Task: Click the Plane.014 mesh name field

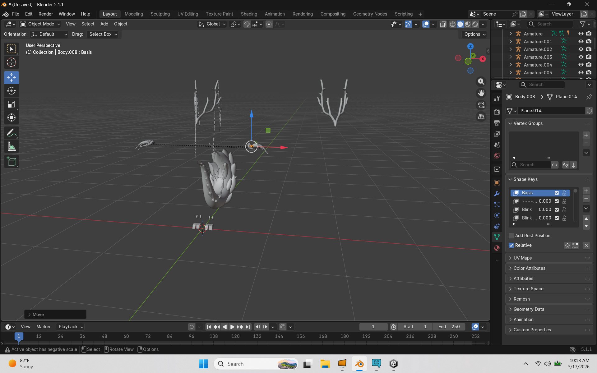Action: (552, 111)
